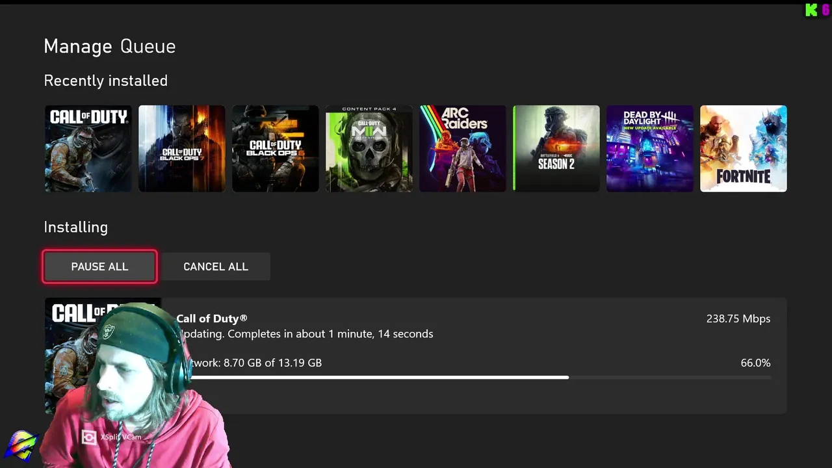Click the Manage Queue heading
This screenshot has width=832, height=468.
110,47
